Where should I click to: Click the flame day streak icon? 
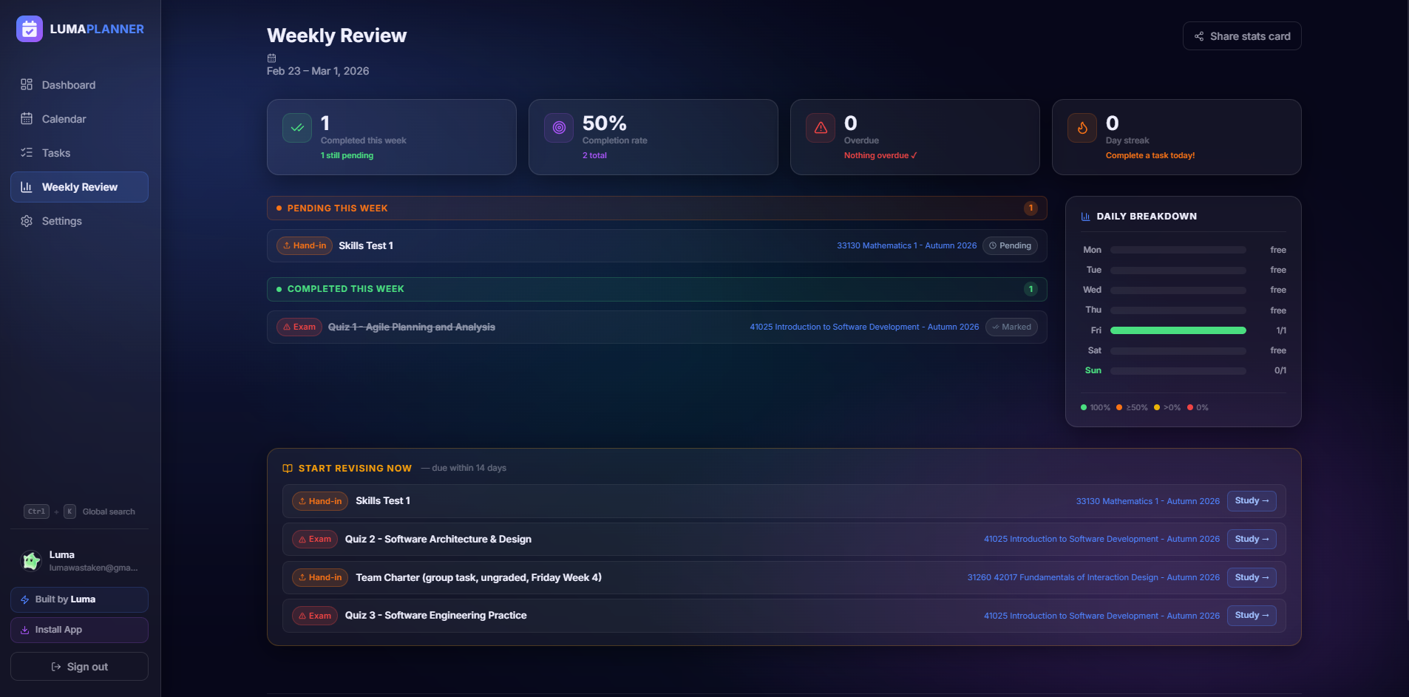pos(1081,127)
